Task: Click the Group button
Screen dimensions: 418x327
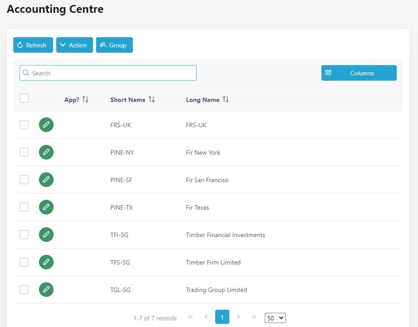Action: pyautogui.click(x=114, y=45)
